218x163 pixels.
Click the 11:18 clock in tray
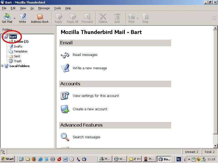click(x=211, y=159)
